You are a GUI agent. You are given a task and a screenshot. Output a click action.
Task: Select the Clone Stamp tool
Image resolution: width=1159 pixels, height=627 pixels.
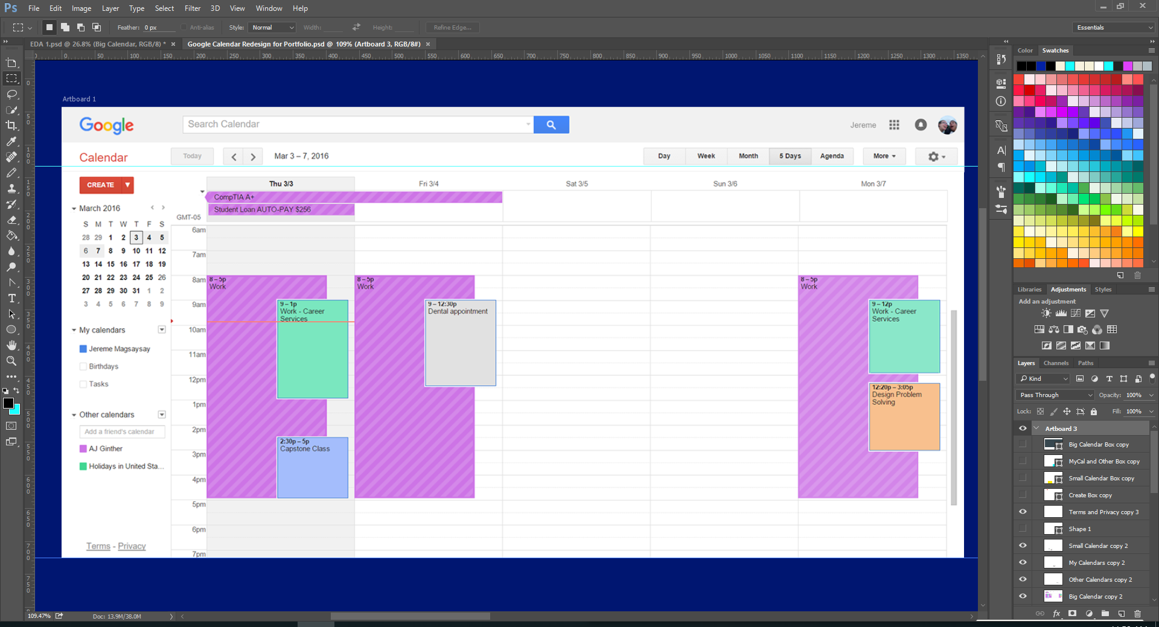click(x=11, y=188)
